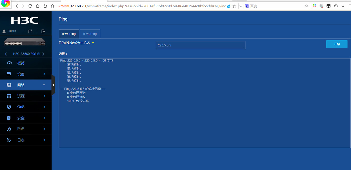Click the '100% 包丢失率' result line
The image size is (351, 170).
pos(78,101)
